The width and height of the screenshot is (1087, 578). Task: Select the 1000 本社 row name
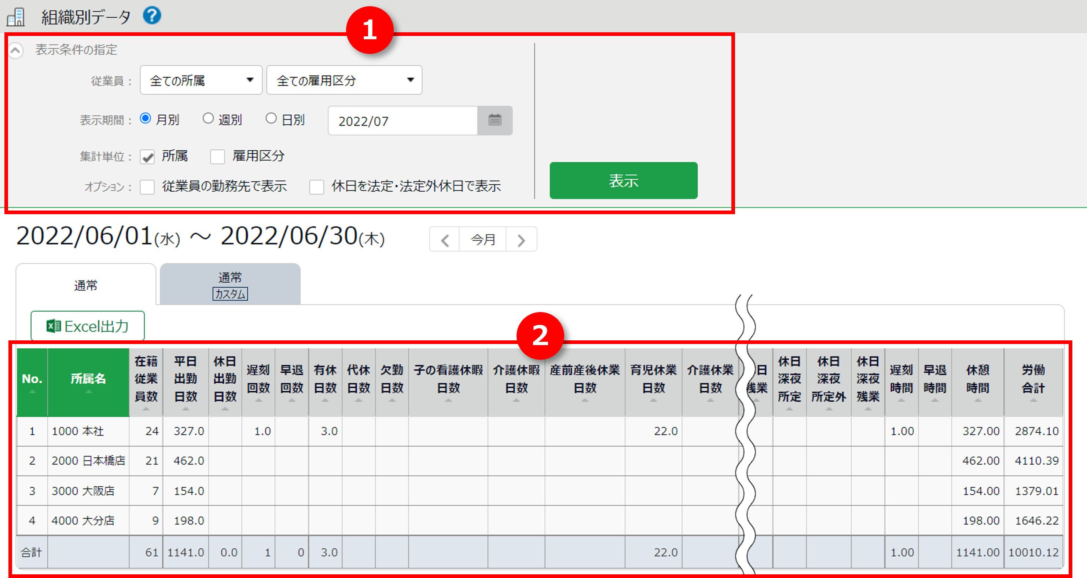pos(78,431)
